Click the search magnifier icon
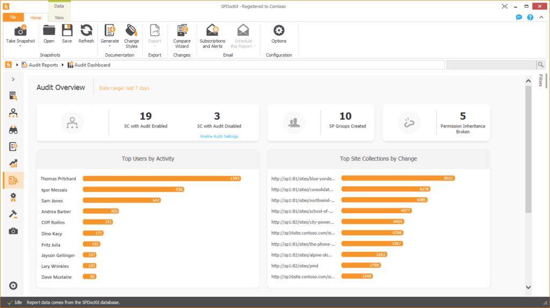Screen dimensions: 550x308 point(540,65)
